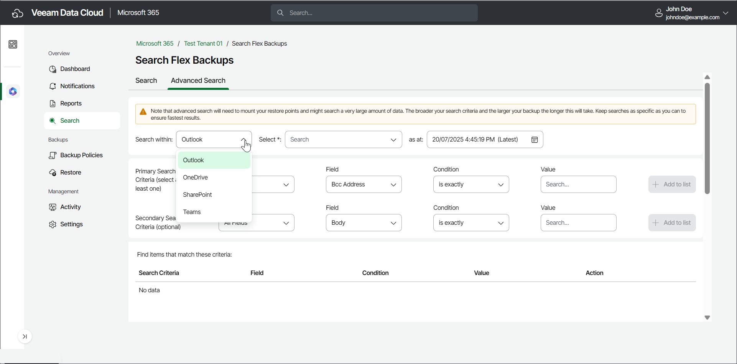The height and width of the screenshot is (364, 737).
Task: Choose OneDrive from the dropdown list
Action: click(214, 178)
